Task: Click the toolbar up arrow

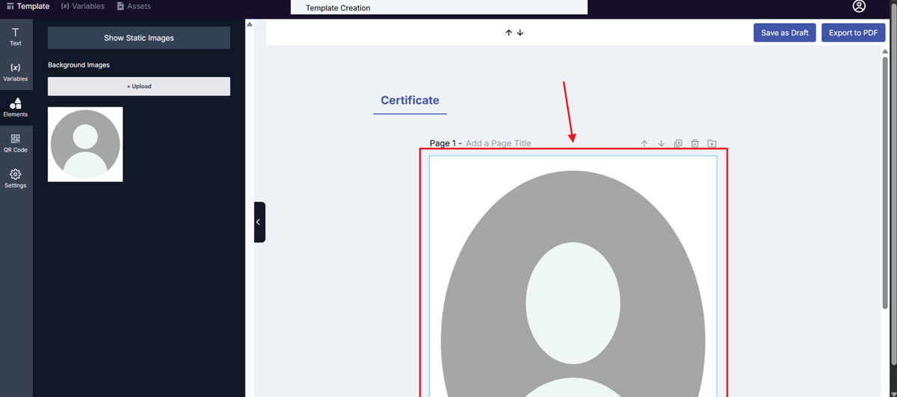Action: [508, 33]
